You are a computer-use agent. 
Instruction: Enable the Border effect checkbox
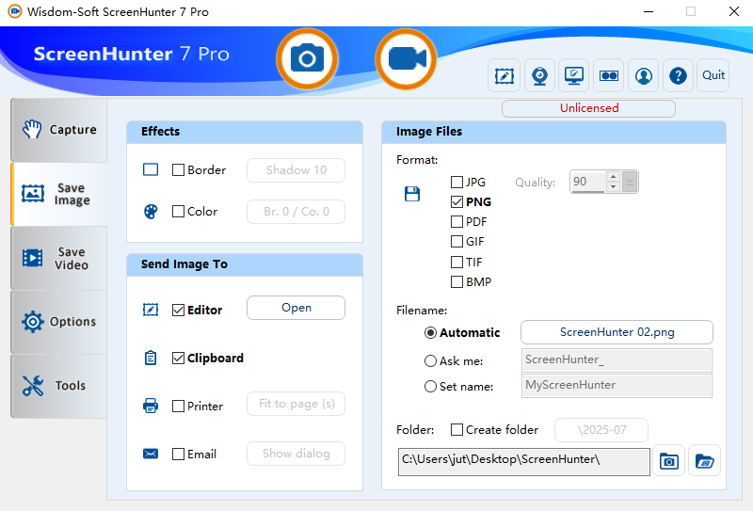178,170
